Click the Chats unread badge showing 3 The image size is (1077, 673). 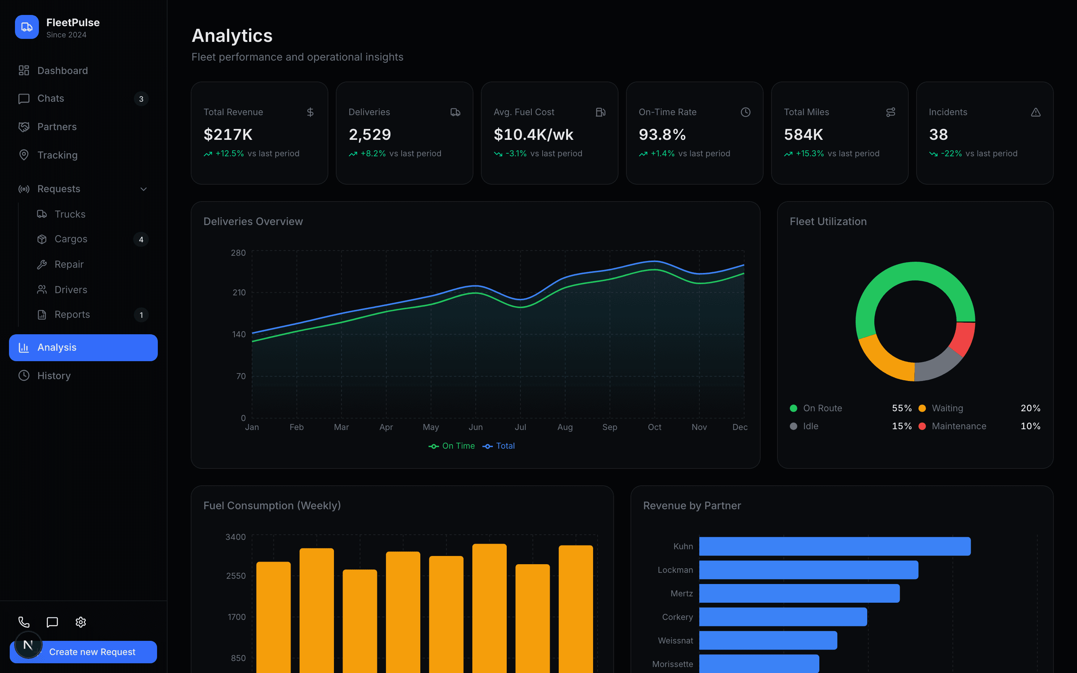(141, 99)
